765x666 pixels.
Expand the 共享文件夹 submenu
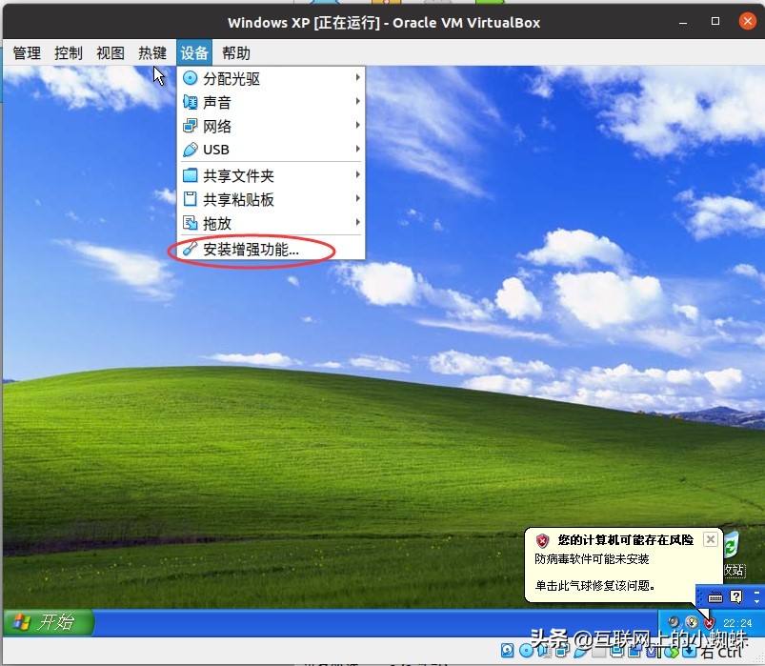[x=236, y=174]
